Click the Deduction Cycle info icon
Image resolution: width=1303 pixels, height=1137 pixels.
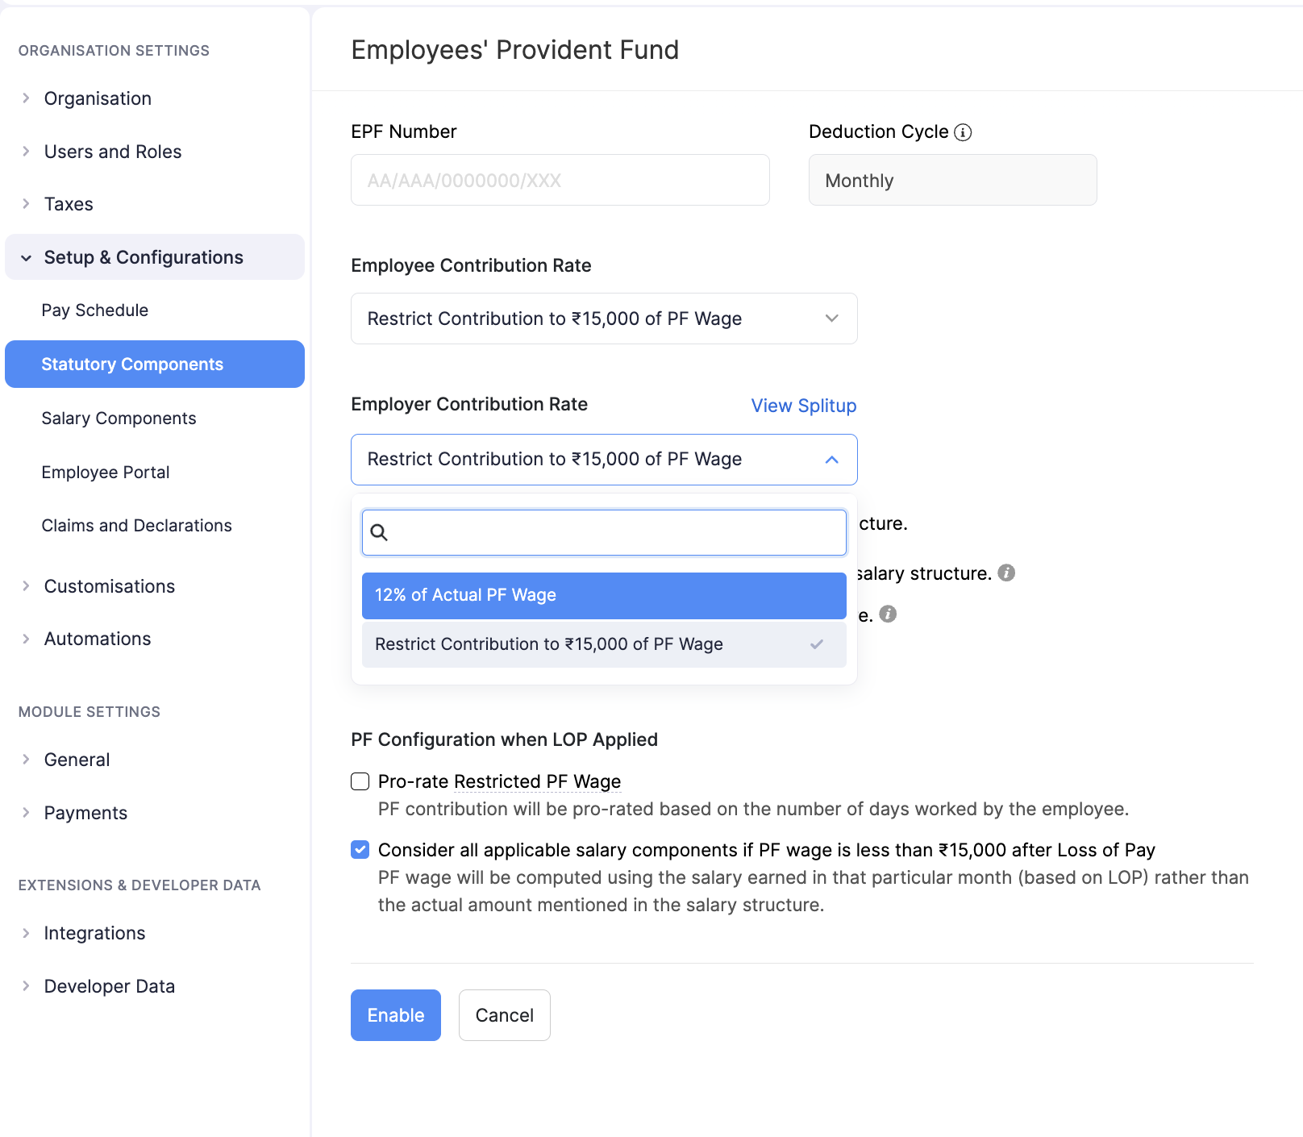963,132
